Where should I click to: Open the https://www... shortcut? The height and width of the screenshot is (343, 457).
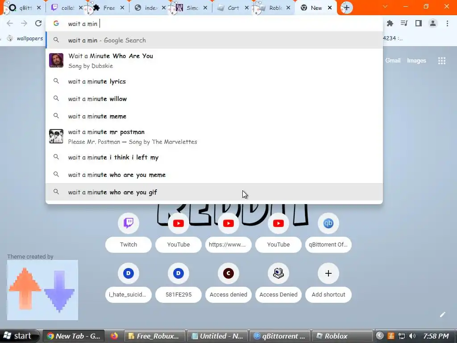tap(228, 223)
